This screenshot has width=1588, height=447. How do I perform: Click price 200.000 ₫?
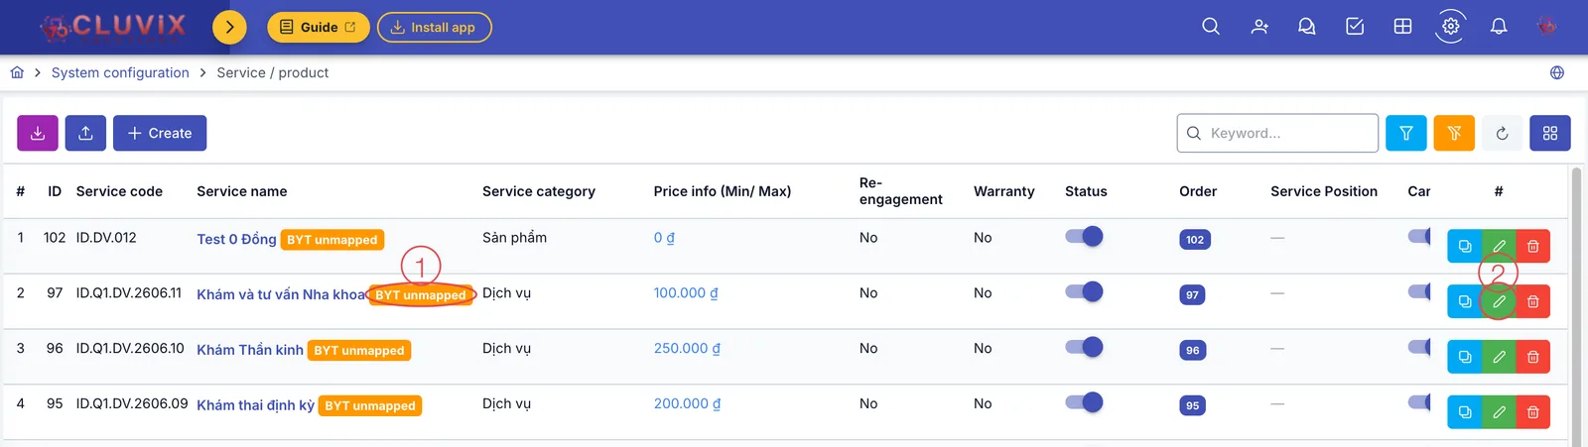click(x=687, y=404)
